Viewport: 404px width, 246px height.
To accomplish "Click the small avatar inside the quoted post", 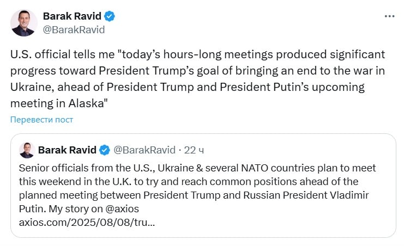I will pos(27,150).
